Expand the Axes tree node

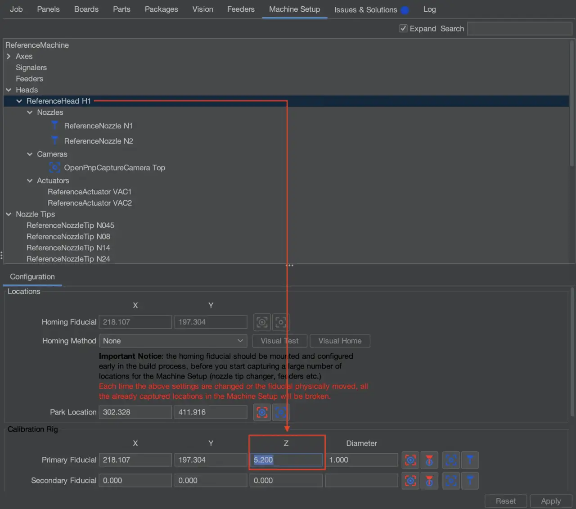click(9, 57)
